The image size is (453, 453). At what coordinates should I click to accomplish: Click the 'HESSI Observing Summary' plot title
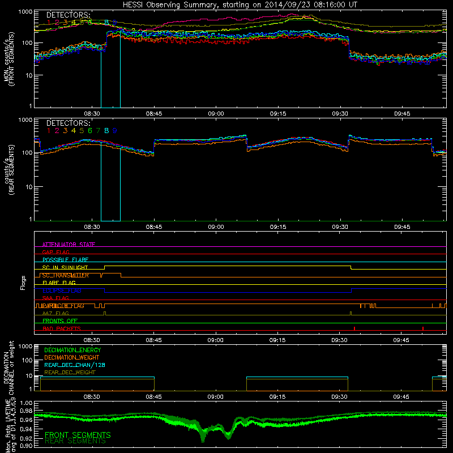pyautogui.click(x=240, y=5)
